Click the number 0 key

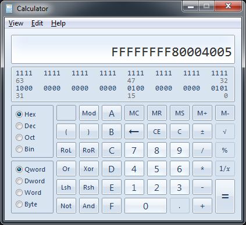tap(145, 206)
